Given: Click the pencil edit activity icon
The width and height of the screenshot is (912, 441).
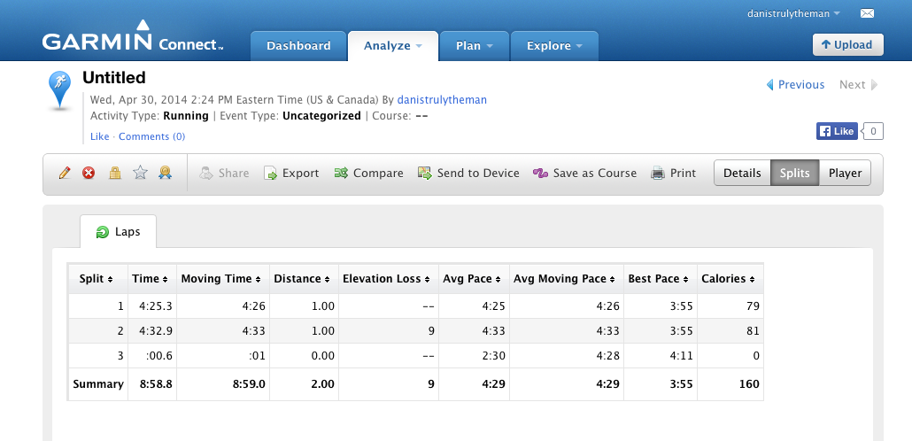Looking at the screenshot, I should [x=64, y=174].
